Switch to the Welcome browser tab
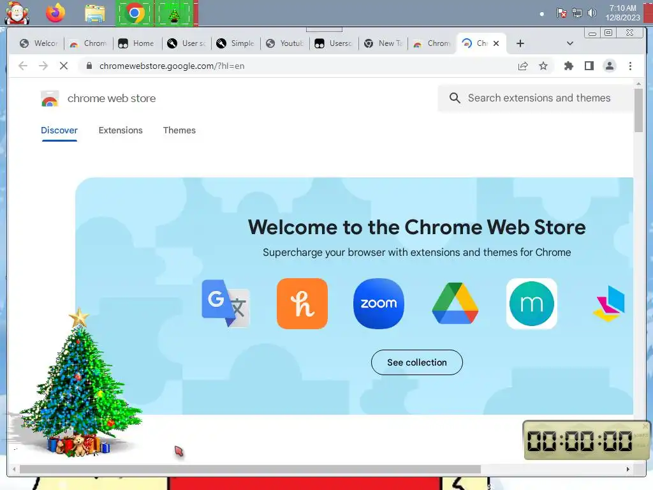 39,43
